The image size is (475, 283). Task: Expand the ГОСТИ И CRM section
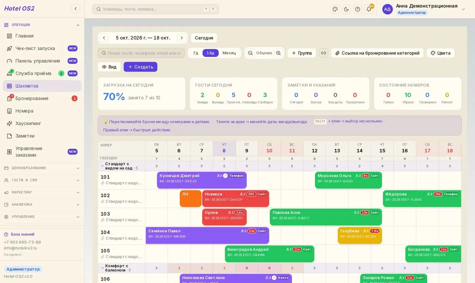[x=42, y=180]
